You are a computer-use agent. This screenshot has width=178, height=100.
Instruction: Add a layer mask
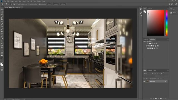point(156,99)
